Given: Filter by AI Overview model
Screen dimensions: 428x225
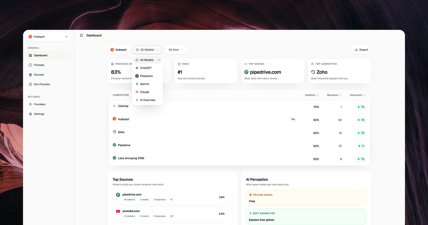Looking at the screenshot, I should click(x=148, y=100).
